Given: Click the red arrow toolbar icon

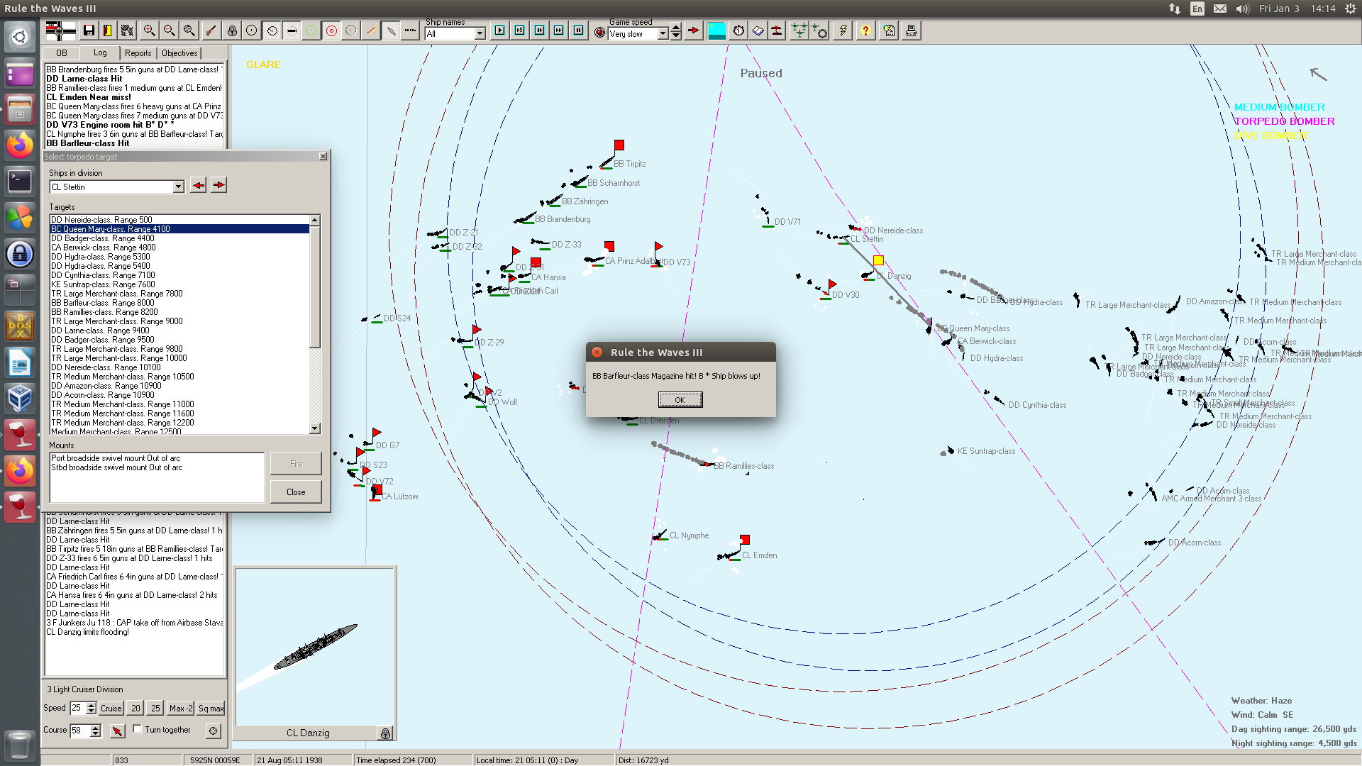Looking at the screenshot, I should click(x=694, y=30).
